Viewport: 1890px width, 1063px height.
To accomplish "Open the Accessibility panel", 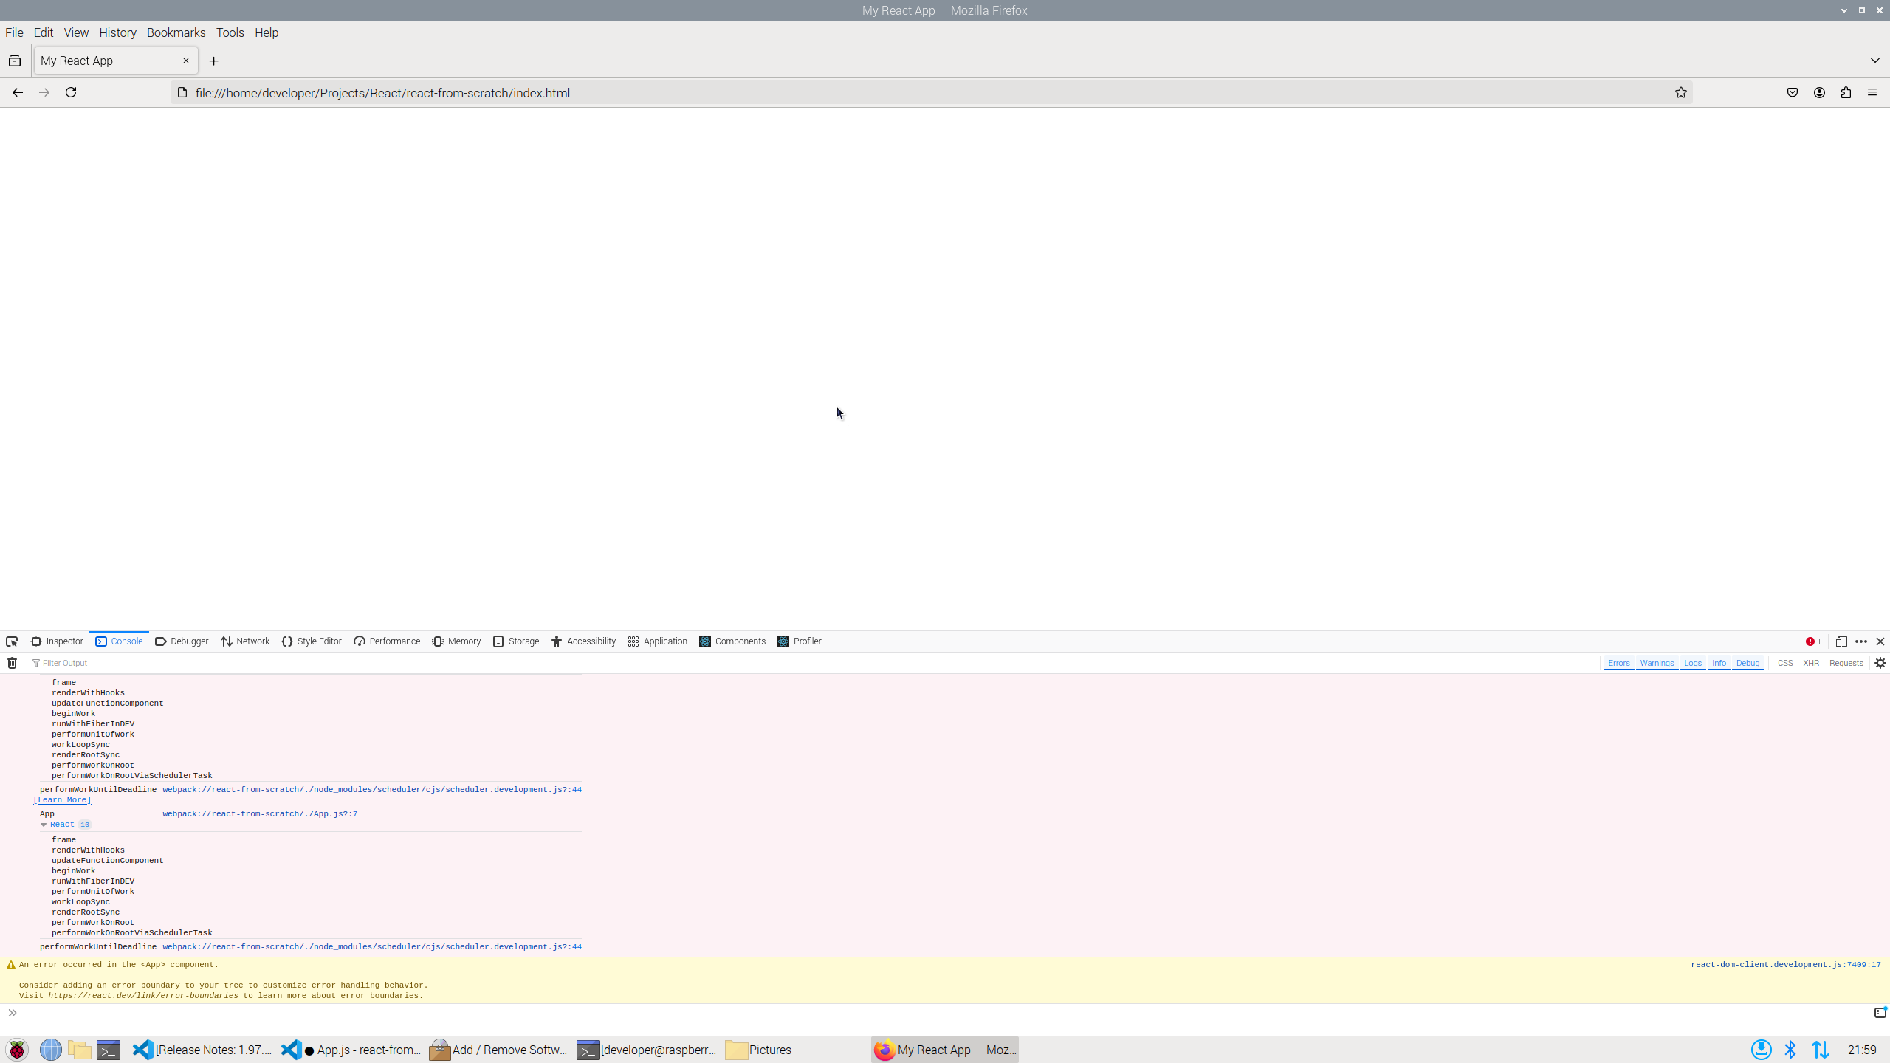I will click(x=583, y=641).
